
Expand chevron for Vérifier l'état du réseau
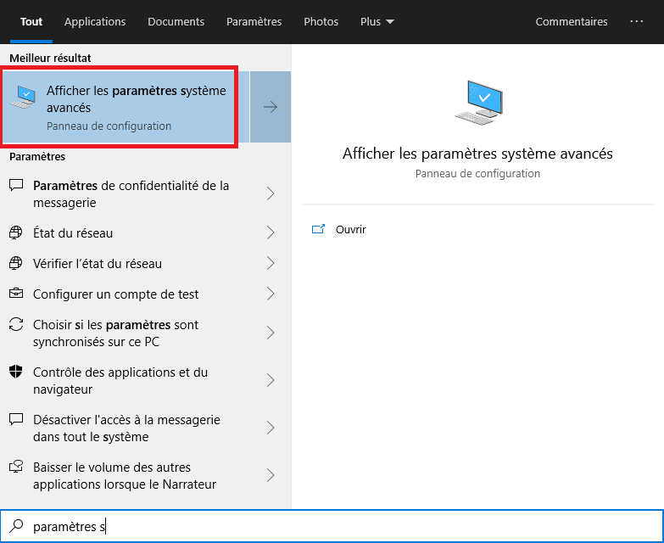[271, 263]
